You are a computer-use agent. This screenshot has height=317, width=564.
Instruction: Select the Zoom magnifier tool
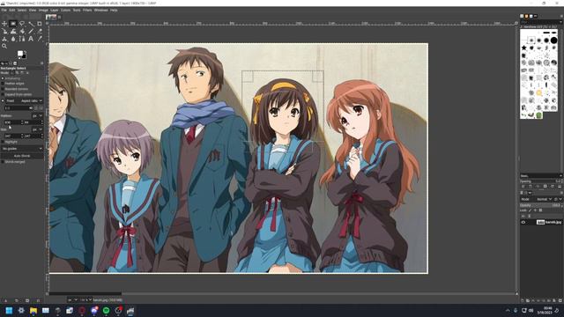tap(4, 46)
